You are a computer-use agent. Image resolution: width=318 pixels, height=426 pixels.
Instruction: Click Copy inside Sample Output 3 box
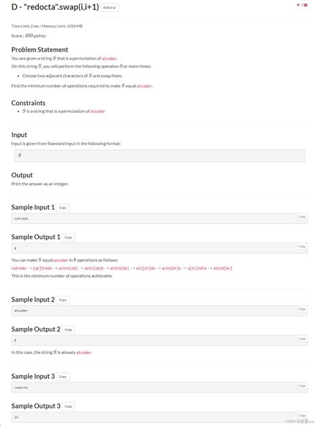coord(302,415)
